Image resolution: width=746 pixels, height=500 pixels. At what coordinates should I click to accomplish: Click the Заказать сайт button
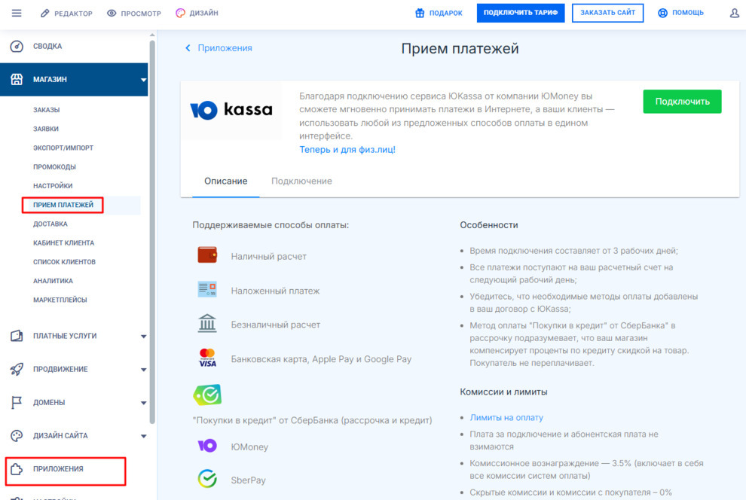point(607,13)
